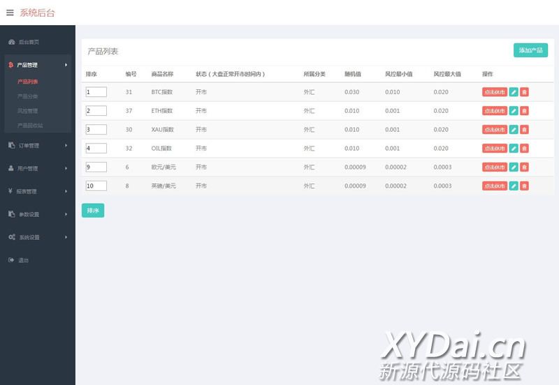Focus the sort order field of XAU指数
The width and height of the screenshot is (559, 385).
tap(96, 130)
